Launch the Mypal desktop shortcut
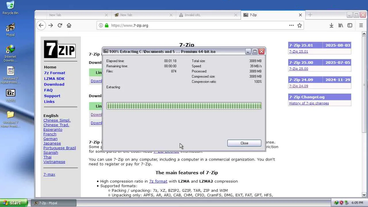 [10, 30]
